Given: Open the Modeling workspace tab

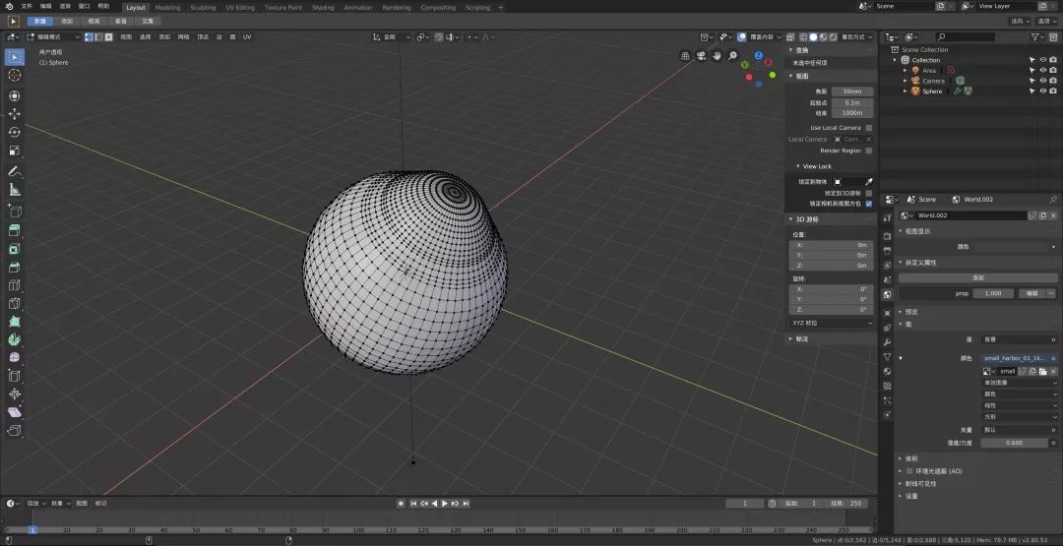Looking at the screenshot, I should click(167, 8).
